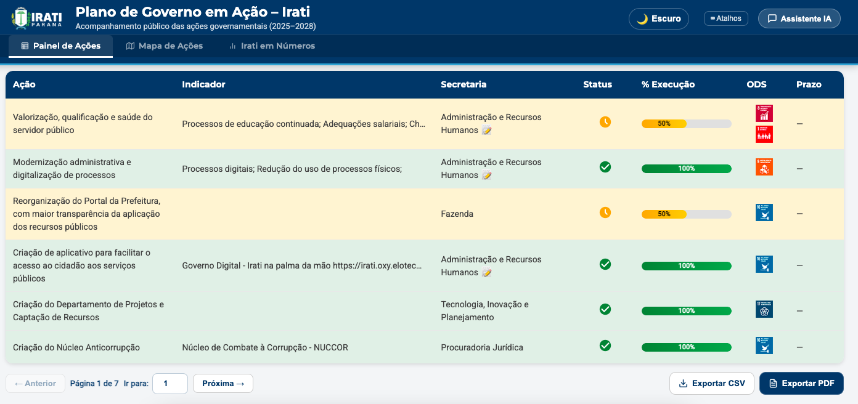Click the chat bubble icon on Assistente IA

[773, 18]
